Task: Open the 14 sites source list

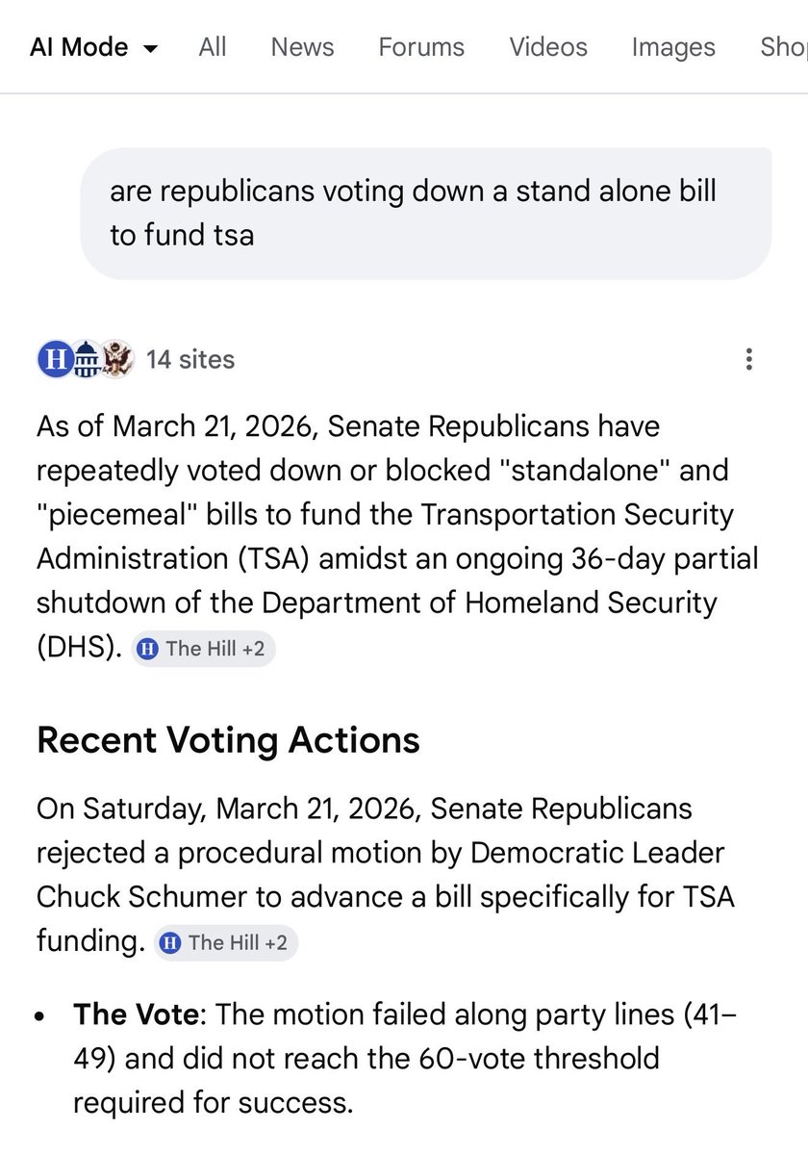Action: [x=190, y=359]
